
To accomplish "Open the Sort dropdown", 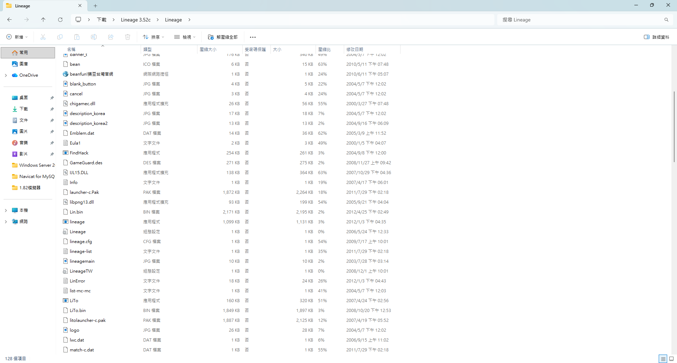I will point(153,37).
